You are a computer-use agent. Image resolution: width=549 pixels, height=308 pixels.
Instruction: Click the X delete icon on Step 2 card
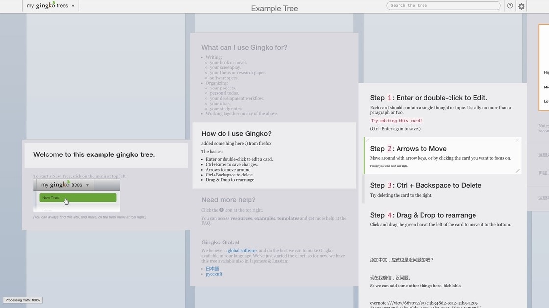point(517,141)
